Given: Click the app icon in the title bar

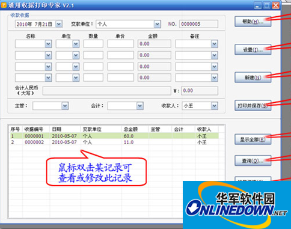Looking at the screenshot, I should pos(4,5).
